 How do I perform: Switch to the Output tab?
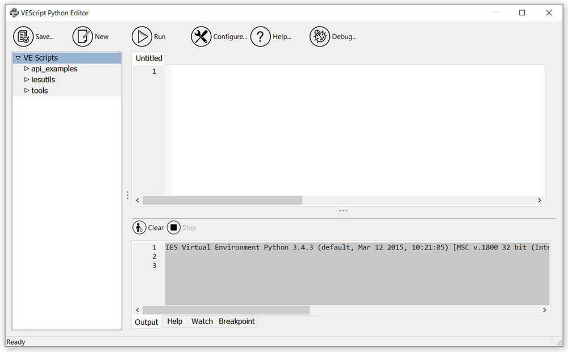point(146,321)
